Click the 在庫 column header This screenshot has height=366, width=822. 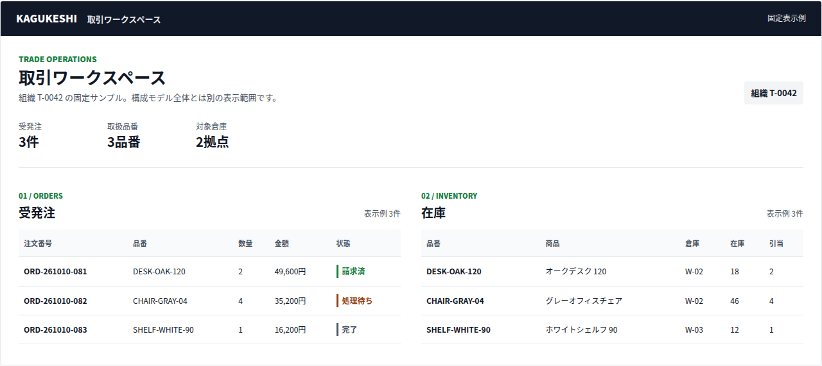(x=737, y=244)
